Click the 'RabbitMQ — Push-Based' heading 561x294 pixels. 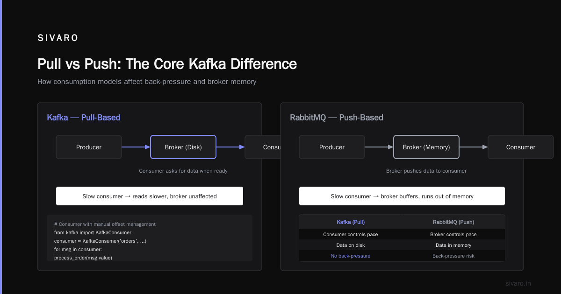coord(337,118)
